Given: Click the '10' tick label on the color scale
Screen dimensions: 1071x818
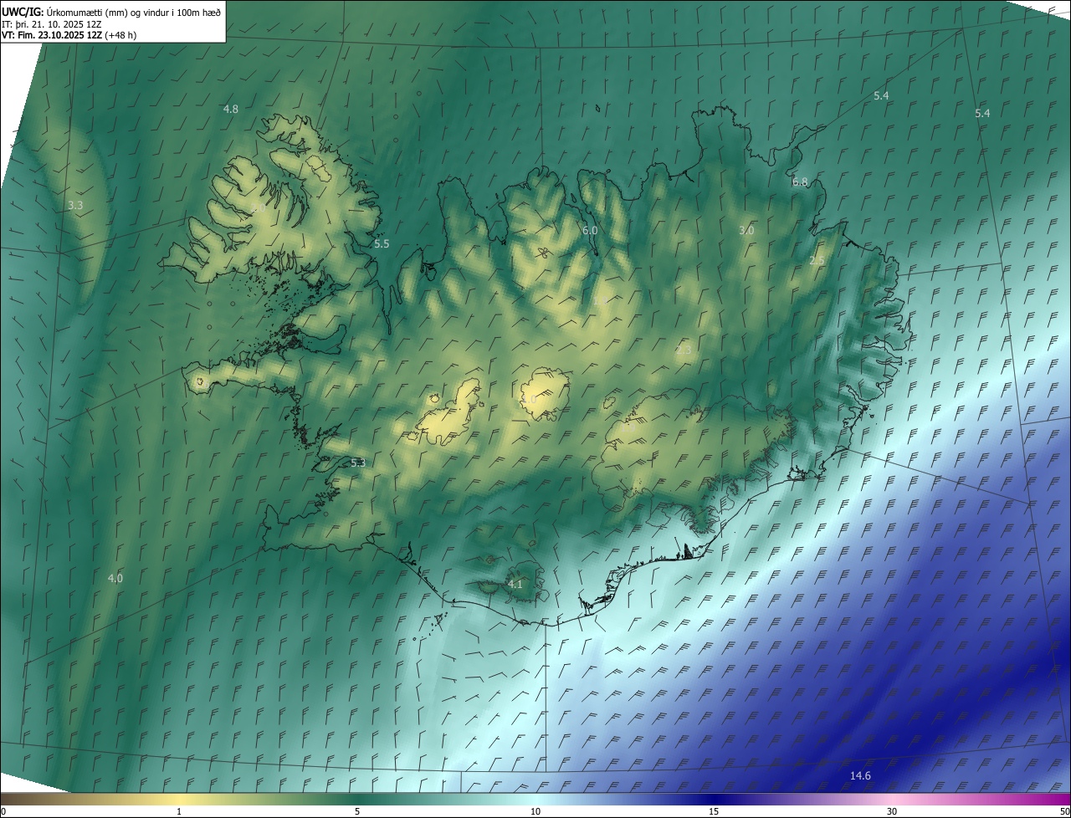Looking at the screenshot, I should click(x=535, y=811).
